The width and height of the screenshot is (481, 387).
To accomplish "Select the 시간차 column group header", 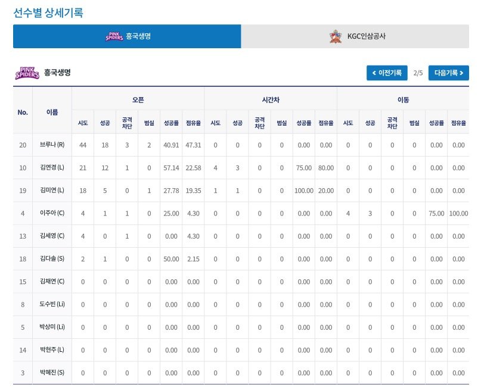I will [271, 99].
